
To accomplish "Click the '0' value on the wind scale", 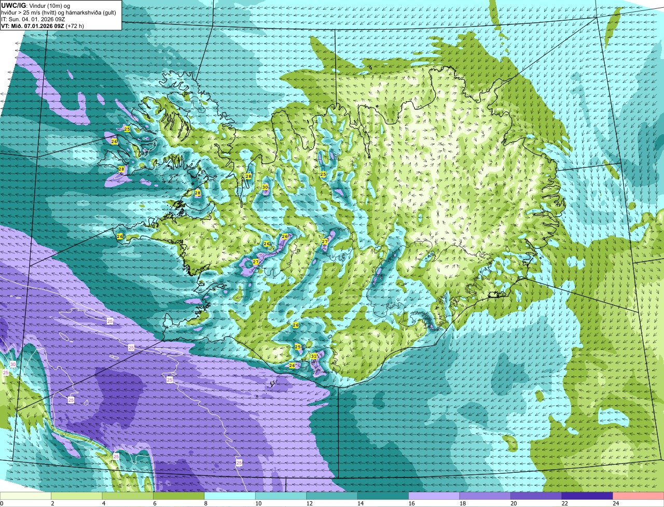I will [x=2, y=503].
